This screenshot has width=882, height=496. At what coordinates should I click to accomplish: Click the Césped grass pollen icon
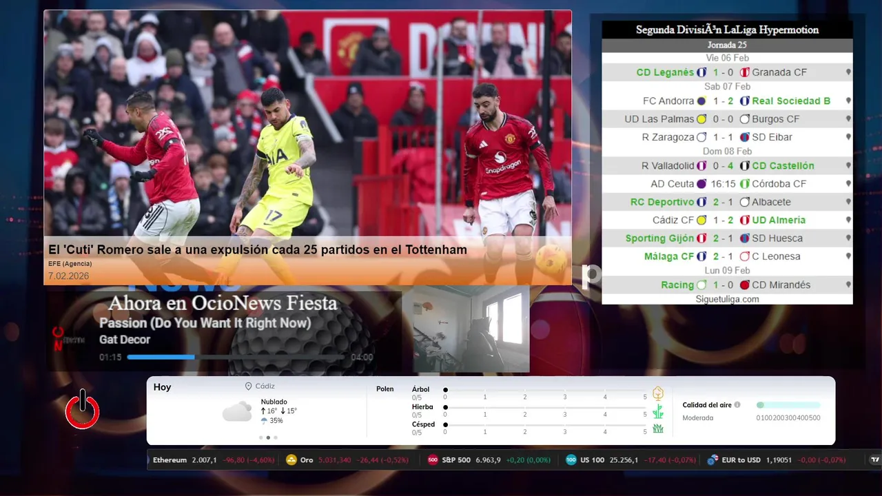tap(658, 428)
